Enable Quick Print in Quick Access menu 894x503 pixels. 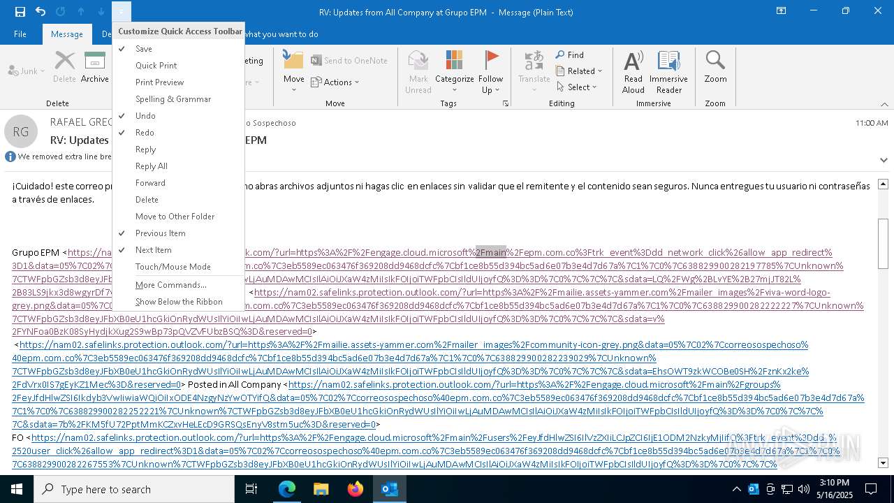pos(179,66)
